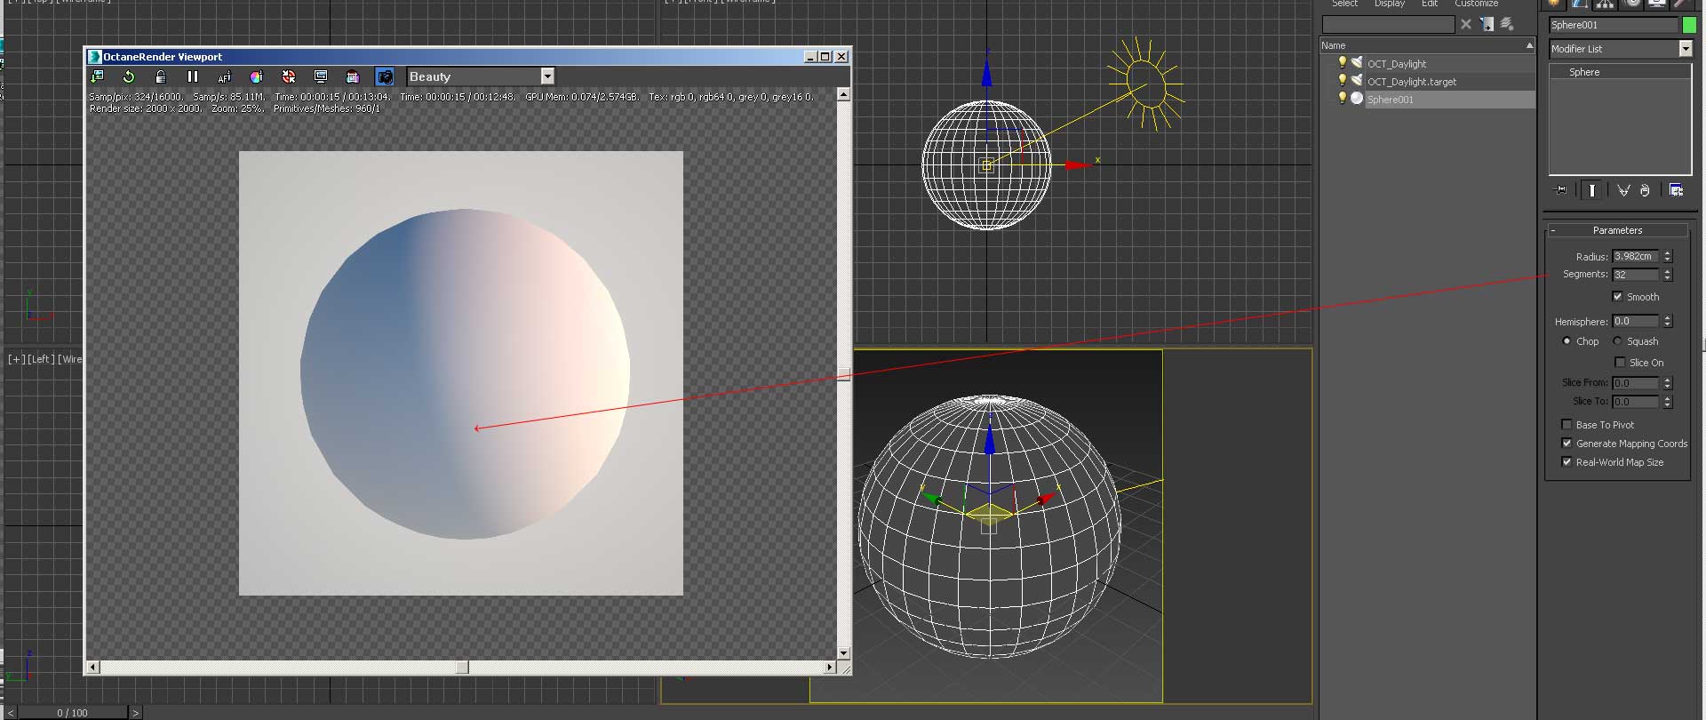Enable the Slice On checkbox

point(1620,363)
